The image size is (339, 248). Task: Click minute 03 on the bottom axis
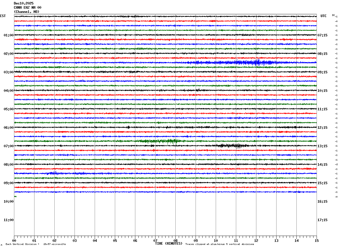coord(75,240)
